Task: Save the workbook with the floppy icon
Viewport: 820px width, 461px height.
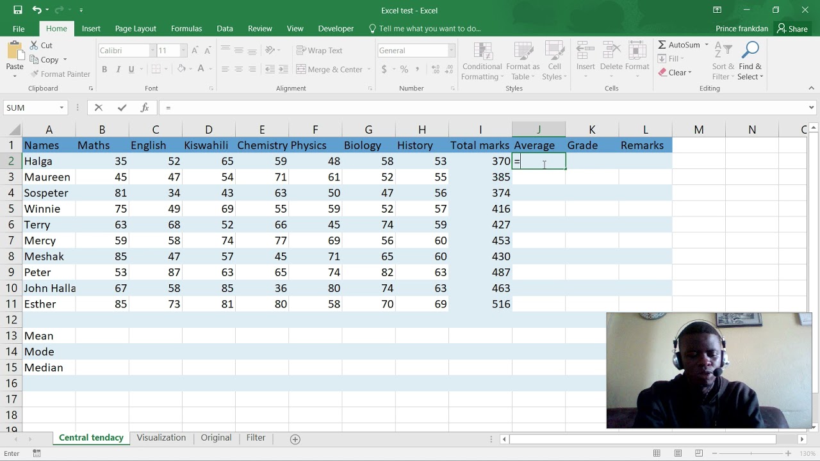Action: click(x=18, y=10)
